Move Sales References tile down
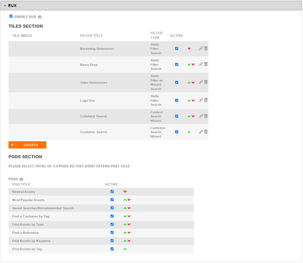Viewport: 303px width, 263px height. 193,83
